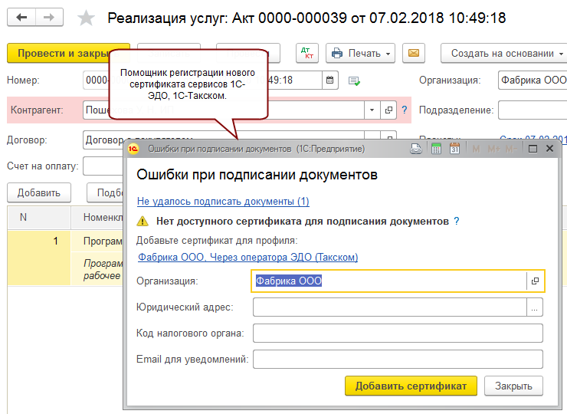Go back with the left arrow button
567x414 pixels.
tap(21, 18)
